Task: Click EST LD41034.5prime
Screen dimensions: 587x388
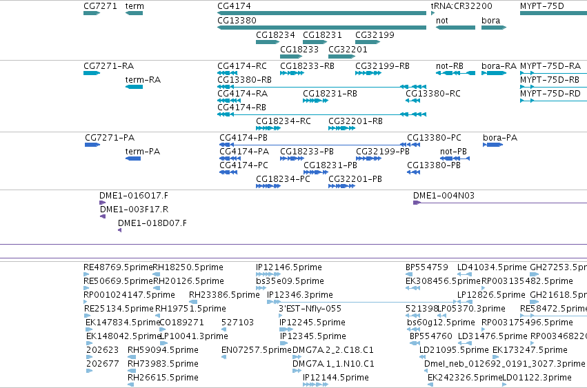Action: [465, 274]
